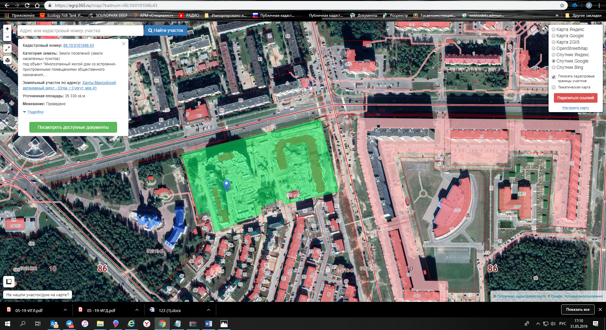This screenshot has width=606, height=330.
Task: Click the address or cadastral number field
Action: coord(80,31)
